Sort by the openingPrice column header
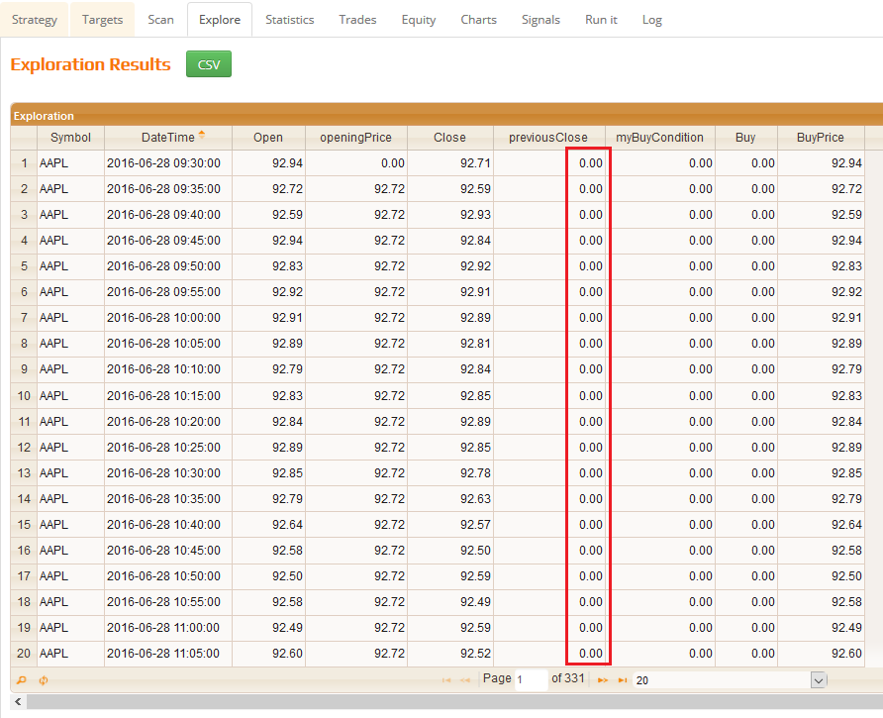The image size is (883, 718). point(356,138)
